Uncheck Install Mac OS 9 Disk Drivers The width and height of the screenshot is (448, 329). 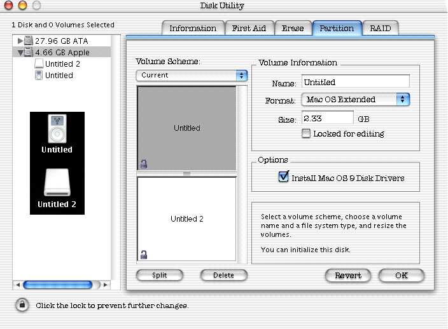coord(283,177)
